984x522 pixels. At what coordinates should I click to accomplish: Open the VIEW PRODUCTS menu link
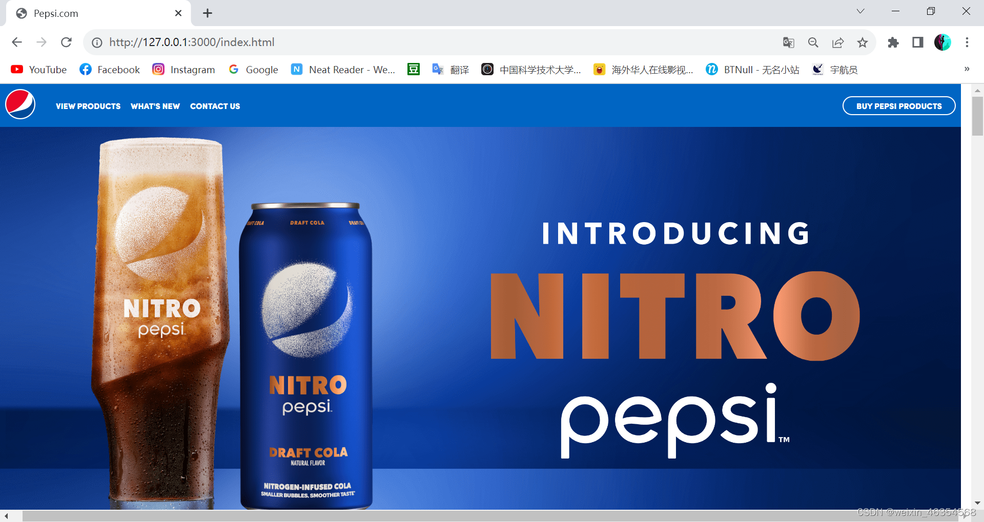coord(88,106)
